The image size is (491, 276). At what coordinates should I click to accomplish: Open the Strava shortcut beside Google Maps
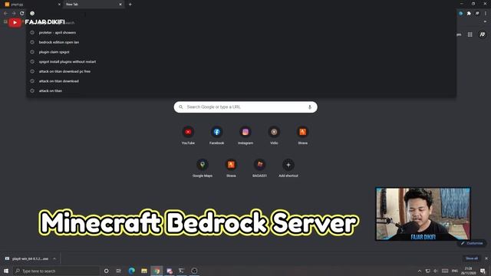click(x=231, y=168)
